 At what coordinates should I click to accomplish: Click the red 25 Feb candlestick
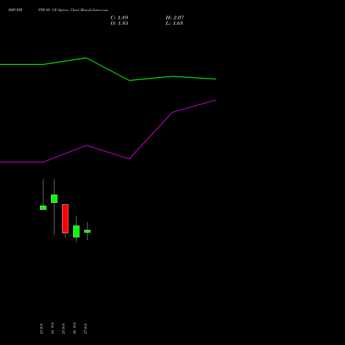pyautogui.click(x=66, y=219)
